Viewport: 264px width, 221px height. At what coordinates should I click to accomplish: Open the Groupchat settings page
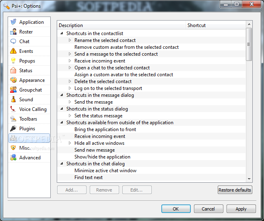(29, 90)
